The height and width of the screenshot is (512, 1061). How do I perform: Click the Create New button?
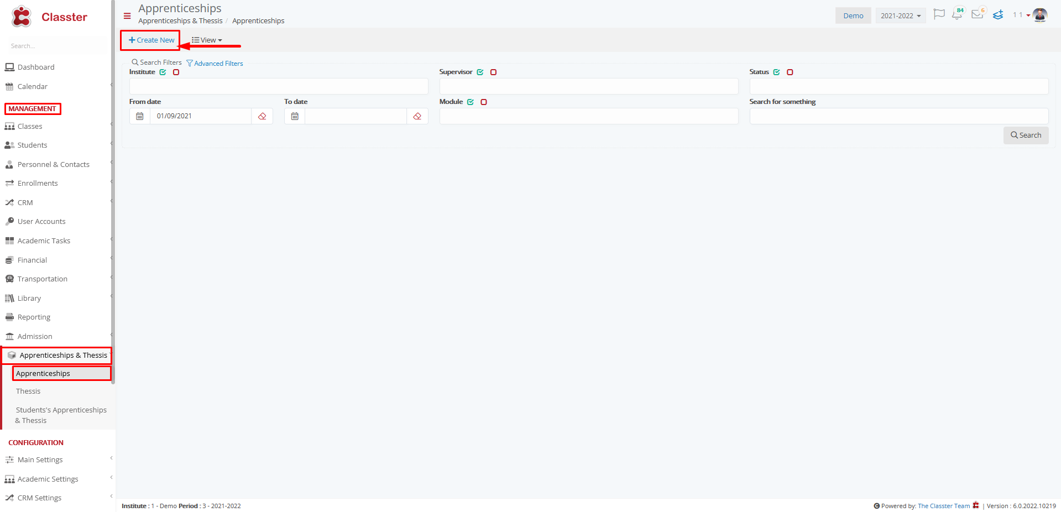(x=151, y=40)
